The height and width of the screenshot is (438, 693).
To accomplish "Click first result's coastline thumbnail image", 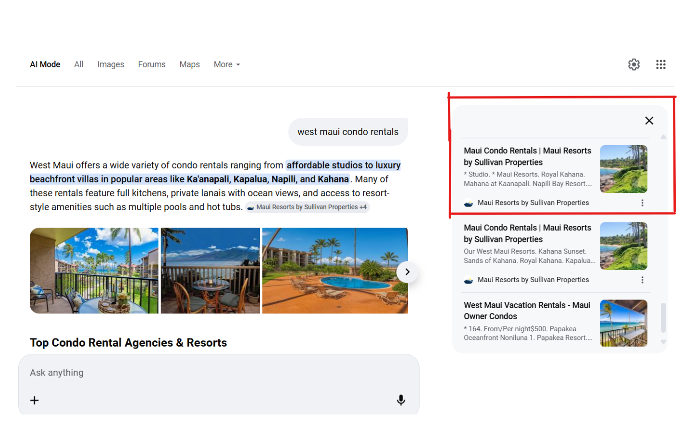I will (624, 169).
